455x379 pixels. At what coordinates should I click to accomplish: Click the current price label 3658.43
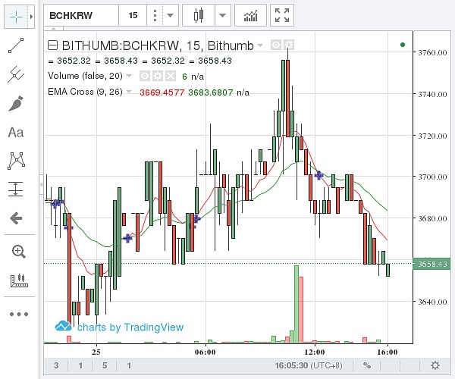pyautogui.click(x=431, y=264)
